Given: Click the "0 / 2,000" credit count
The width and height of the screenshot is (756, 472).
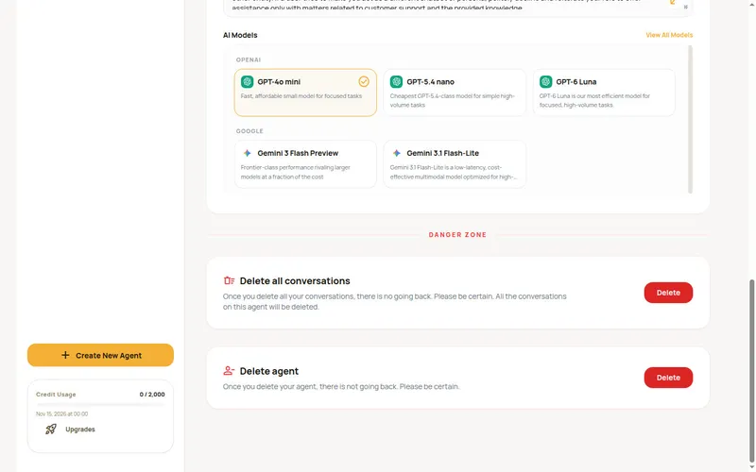Looking at the screenshot, I should coord(152,394).
